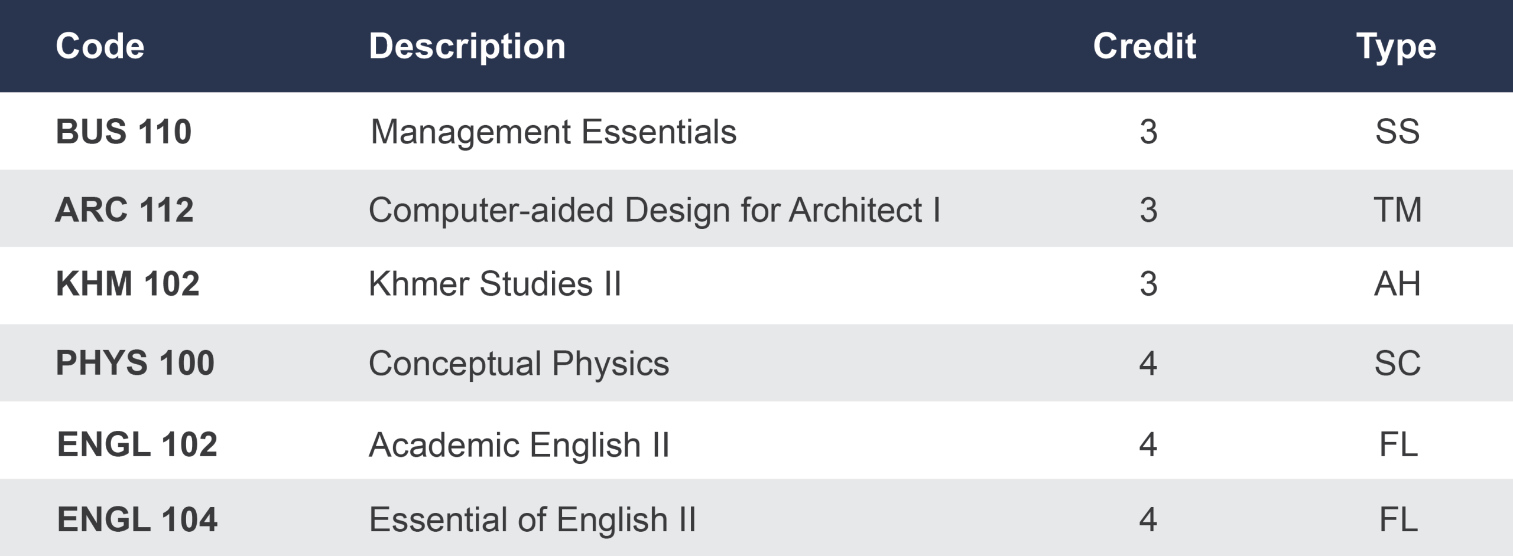Click the SS type cell

[x=1397, y=131]
